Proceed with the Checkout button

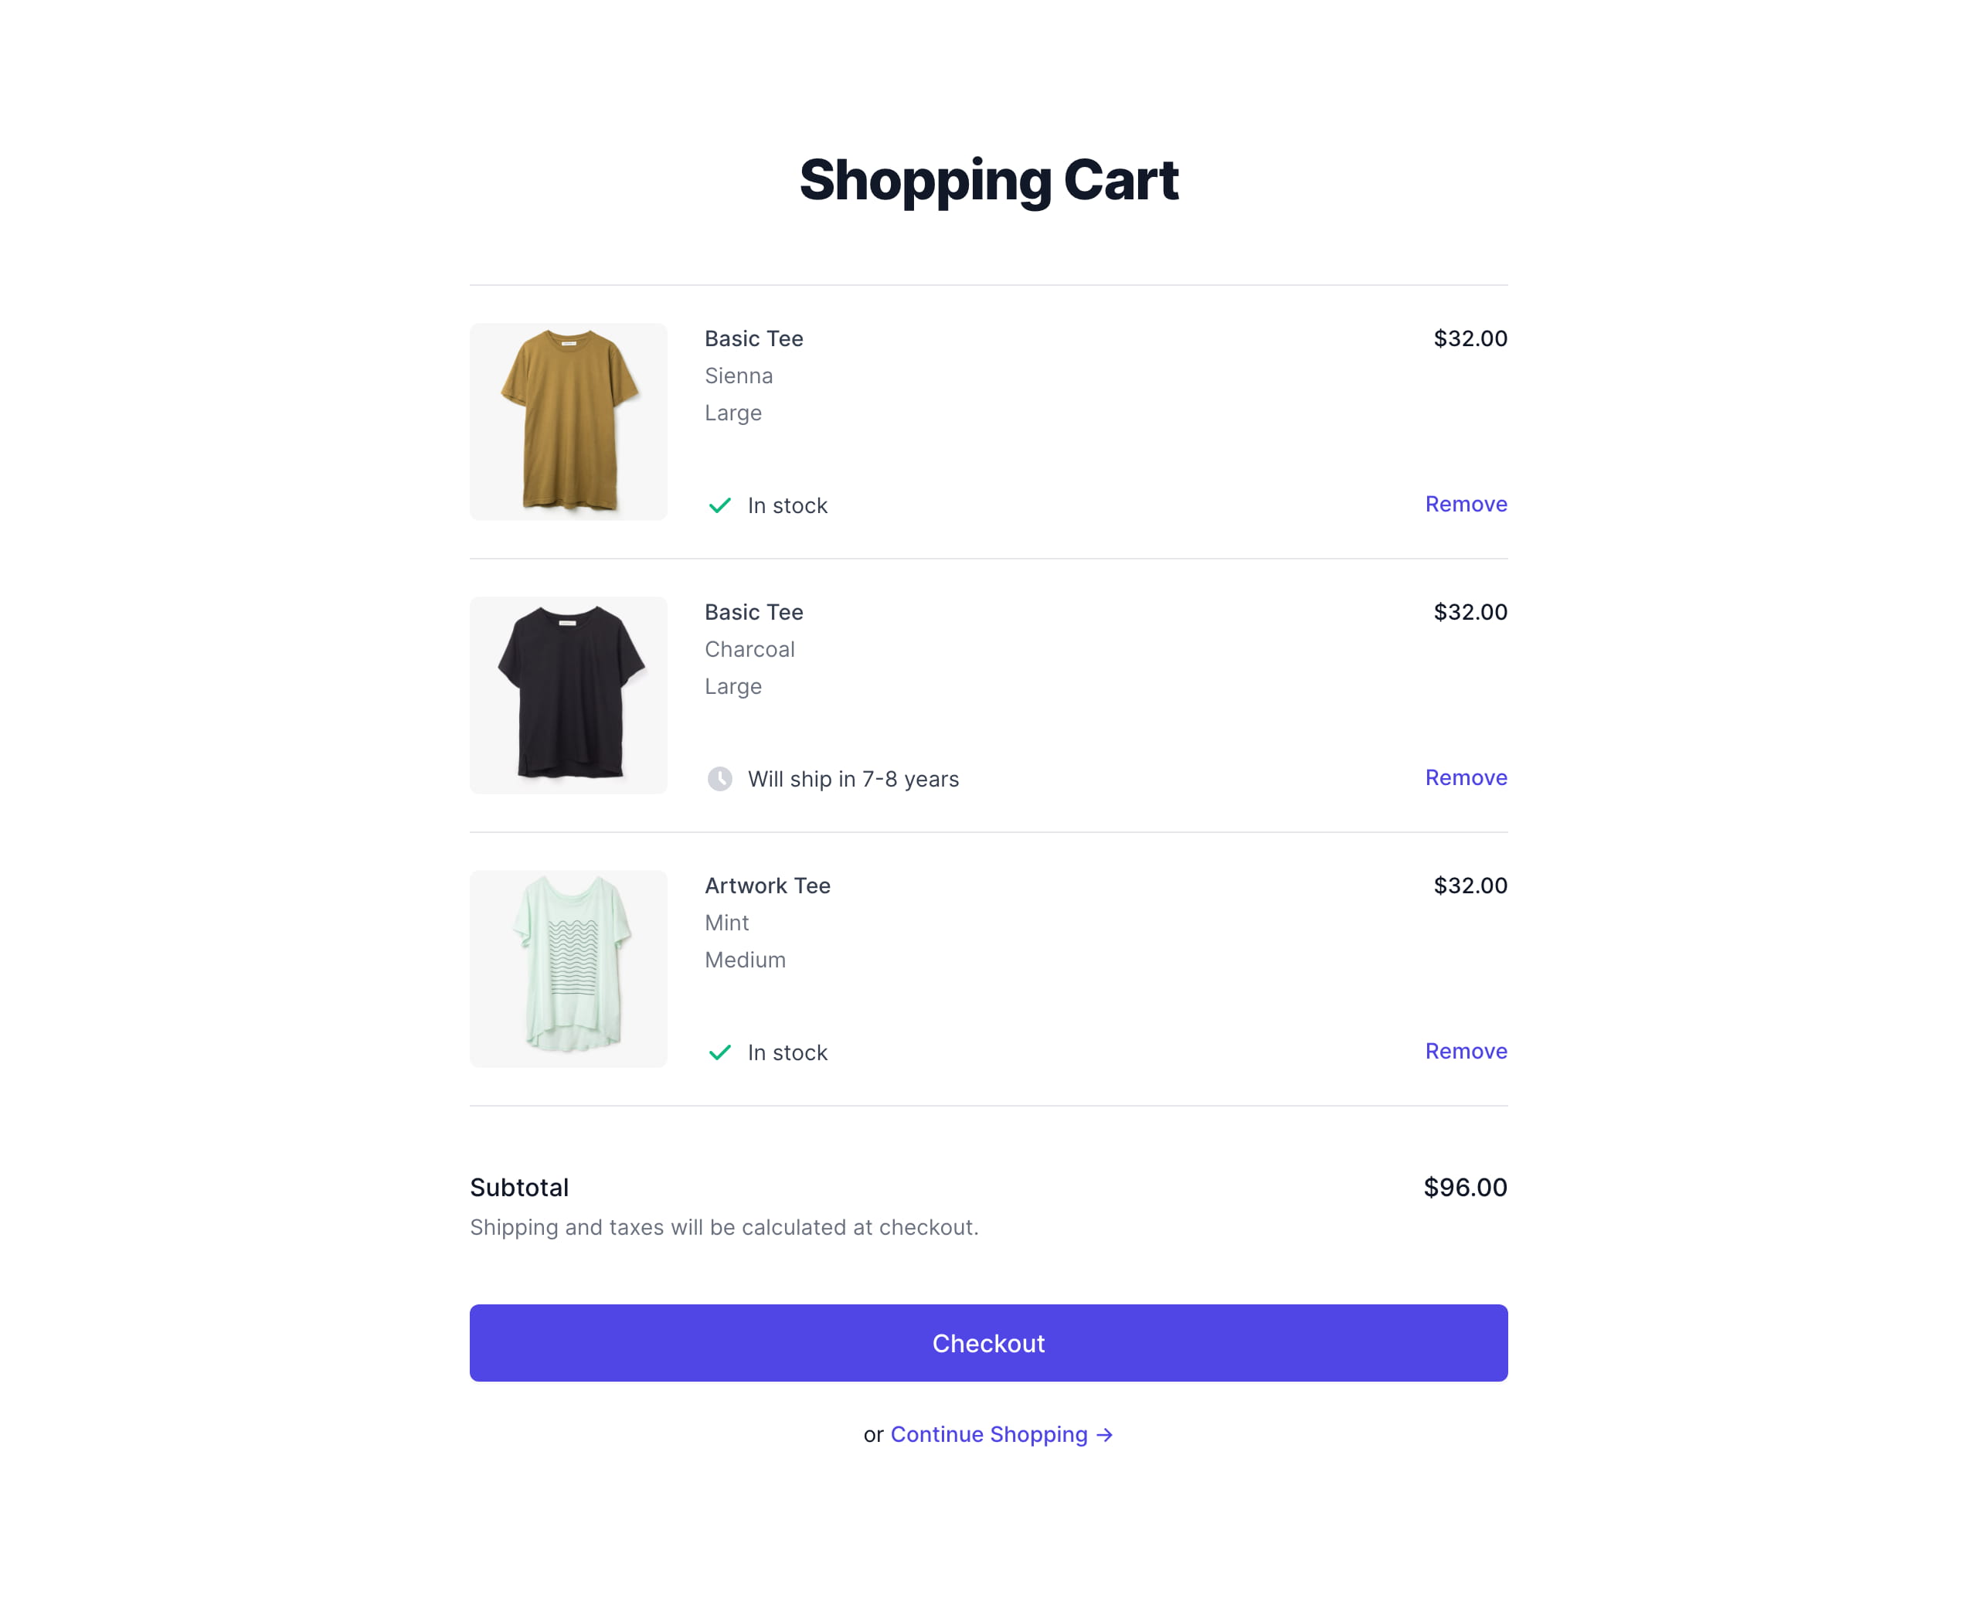[x=988, y=1343]
